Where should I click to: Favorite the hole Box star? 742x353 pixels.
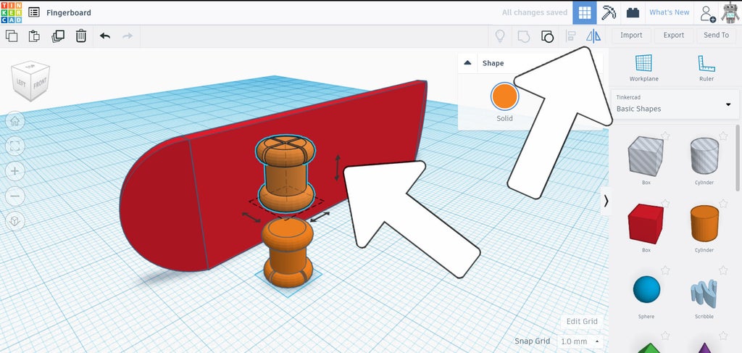point(665,136)
